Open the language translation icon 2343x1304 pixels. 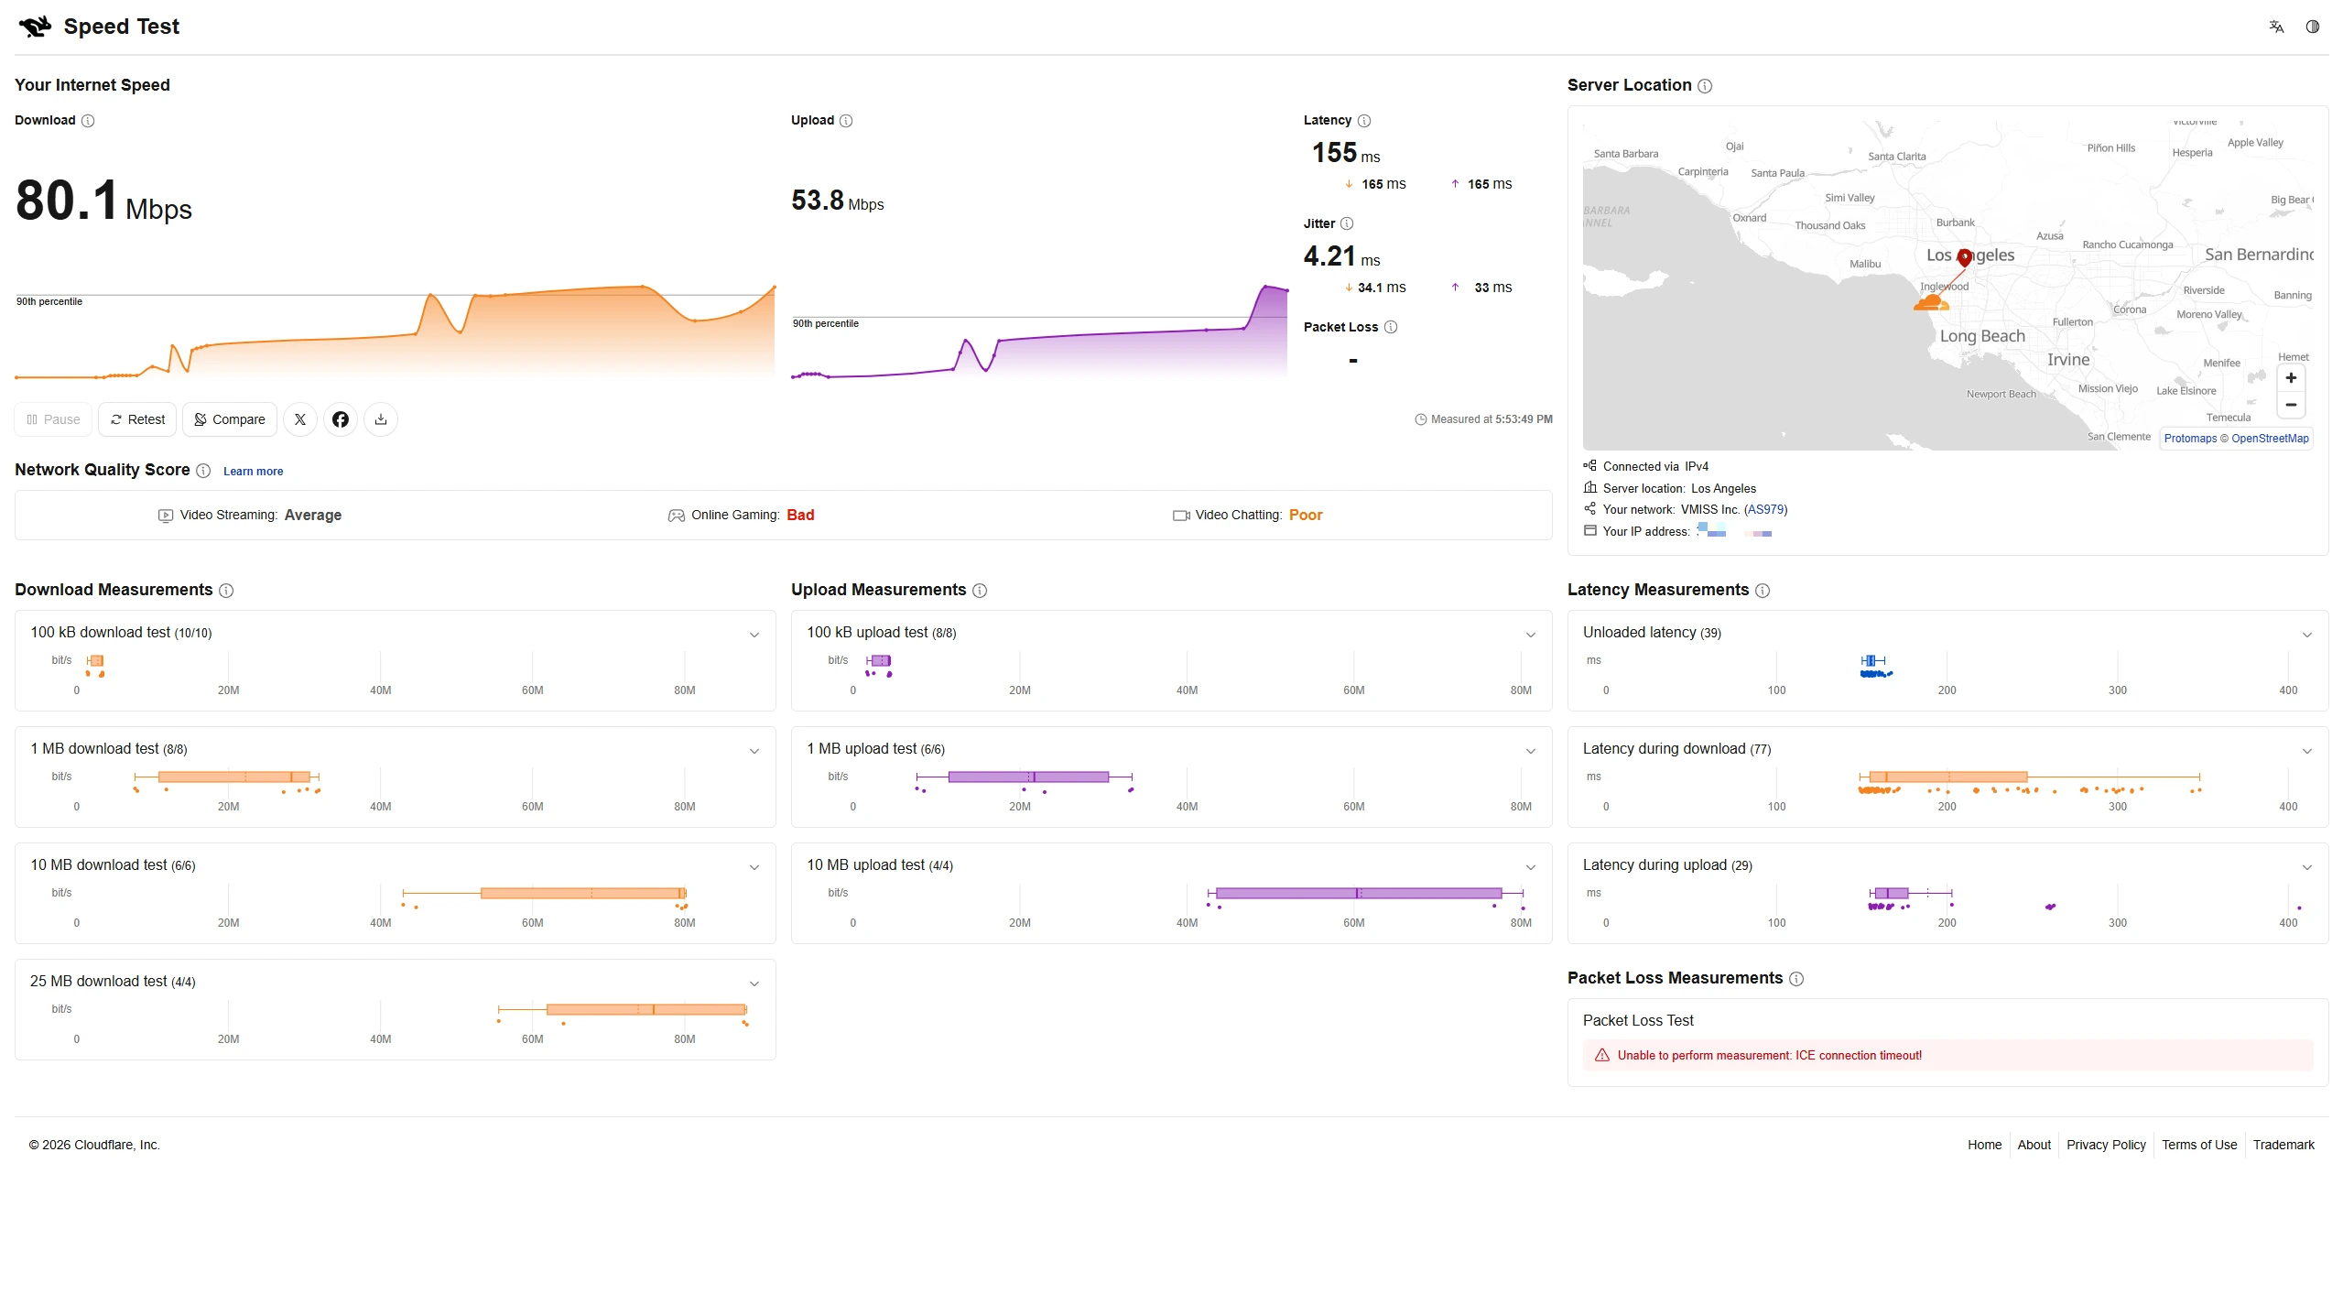click(x=2276, y=27)
